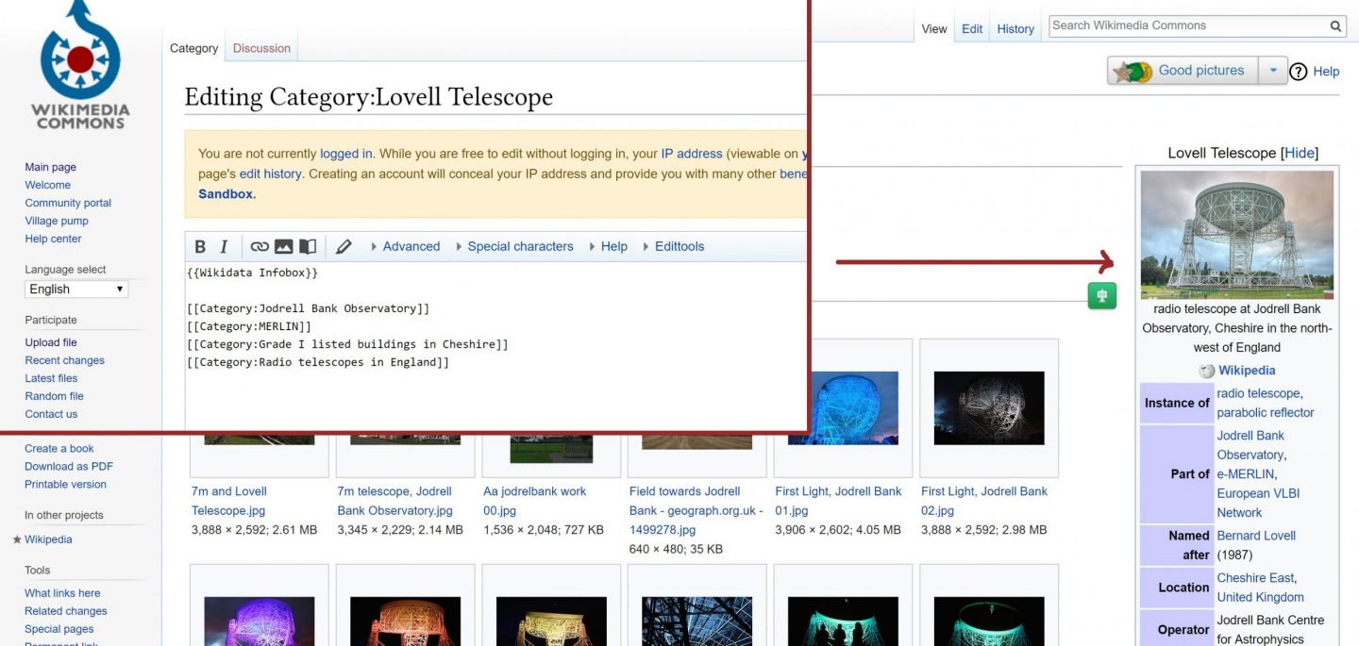Open the History tab

[1015, 28]
